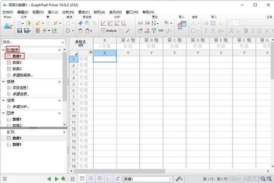Click the add column plus axis icon

click(x=55, y=31)
